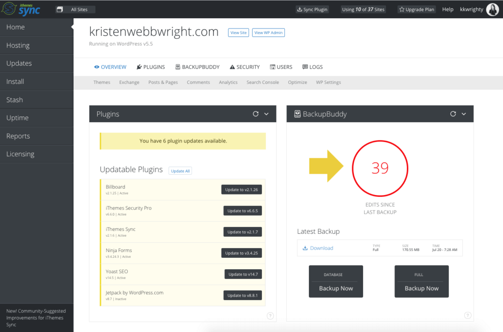Click Using 10 of 37 Sites
The height and width of the screenshot is (332, 503).
[x=363, y=10]
